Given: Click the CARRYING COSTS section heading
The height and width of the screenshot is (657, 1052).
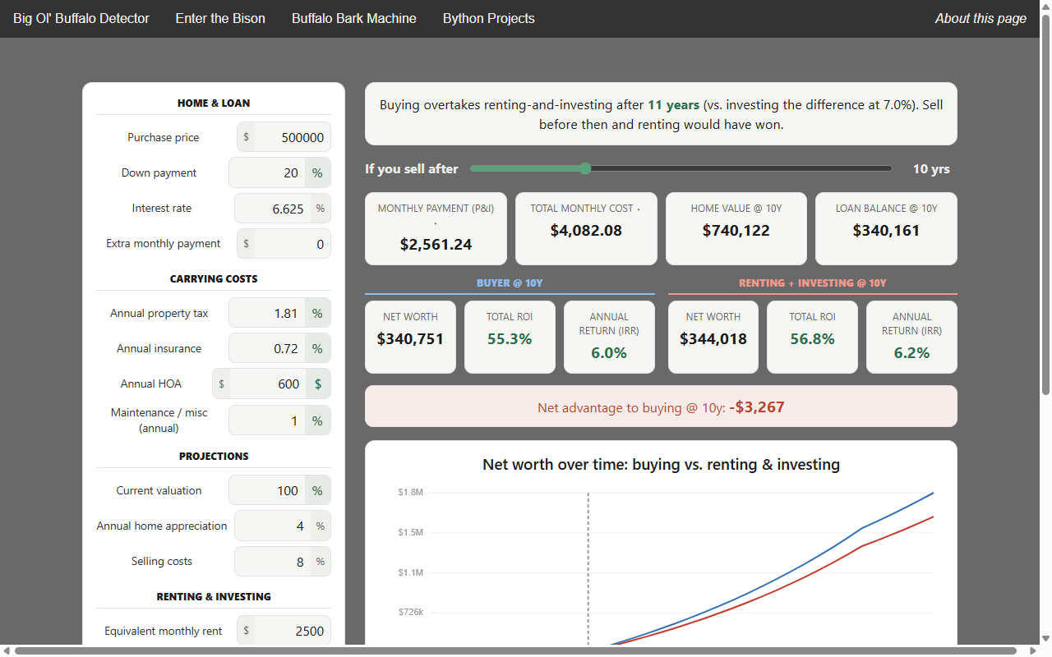Looking at the screenshot, I should [214, 278].
